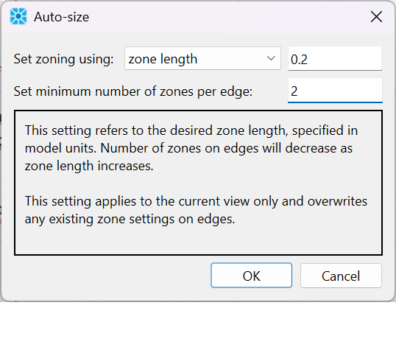Click empty title bar area beside Auto-size

[x=227, y=17]
